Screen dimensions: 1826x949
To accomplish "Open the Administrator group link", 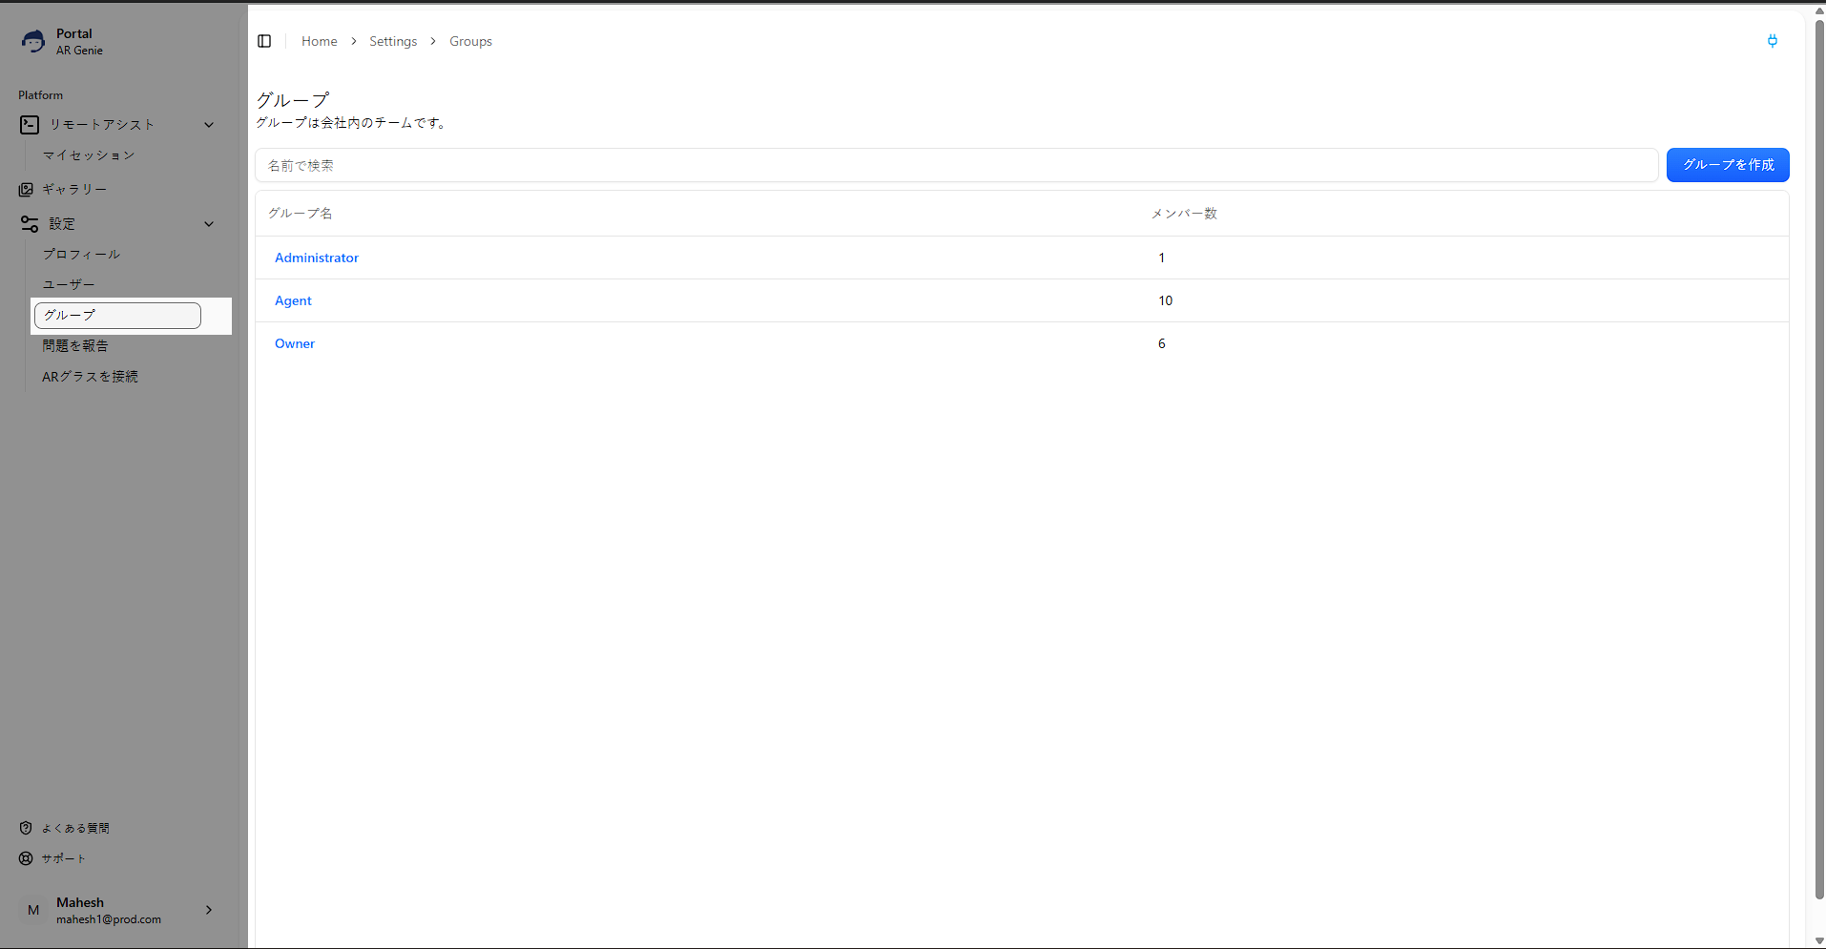I will (x=317, y=258).
